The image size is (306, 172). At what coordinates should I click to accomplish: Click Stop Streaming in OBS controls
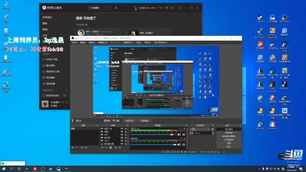pos(229,129)
